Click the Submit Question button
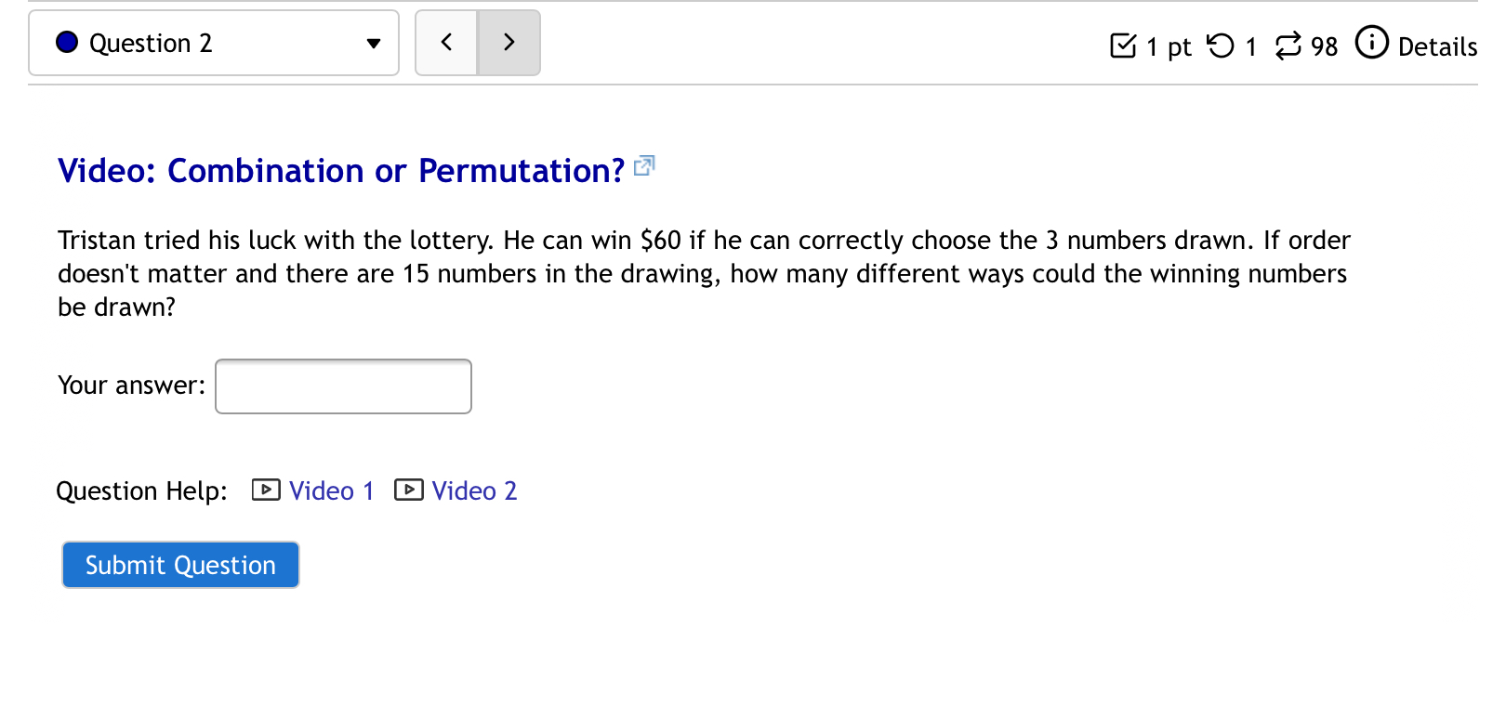The width and height of the screenshot is (1506, 706). point(179,564)
